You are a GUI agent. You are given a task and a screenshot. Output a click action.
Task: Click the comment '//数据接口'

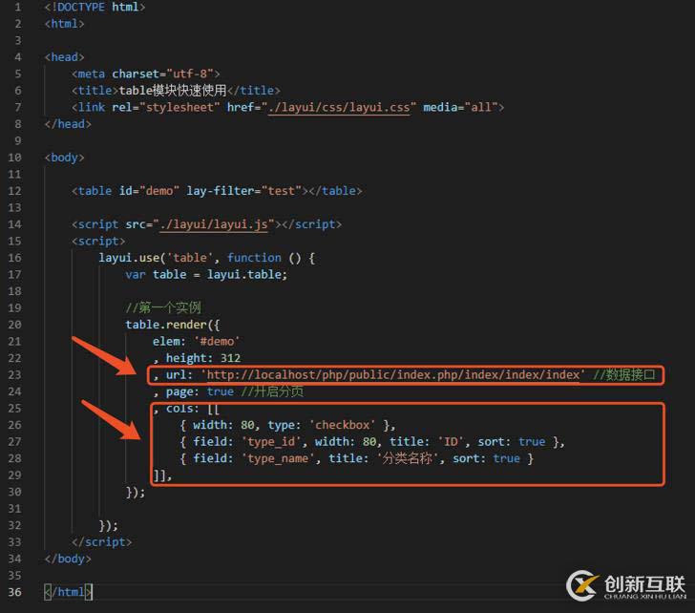[624, 375]
